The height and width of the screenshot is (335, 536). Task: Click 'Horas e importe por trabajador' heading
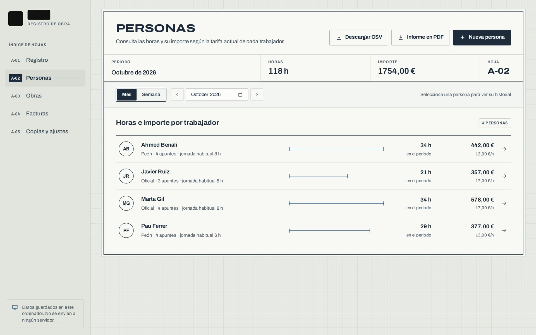(167, 123)
